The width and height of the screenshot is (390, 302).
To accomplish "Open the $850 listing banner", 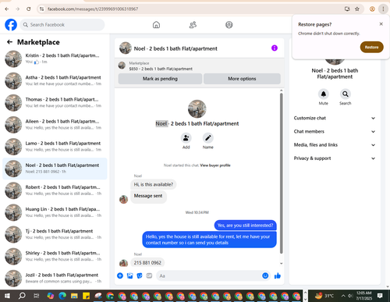I will point(200,66).
